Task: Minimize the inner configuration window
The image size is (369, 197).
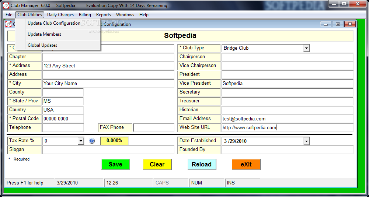Action: pyautogui.click(x=326, y=24)
